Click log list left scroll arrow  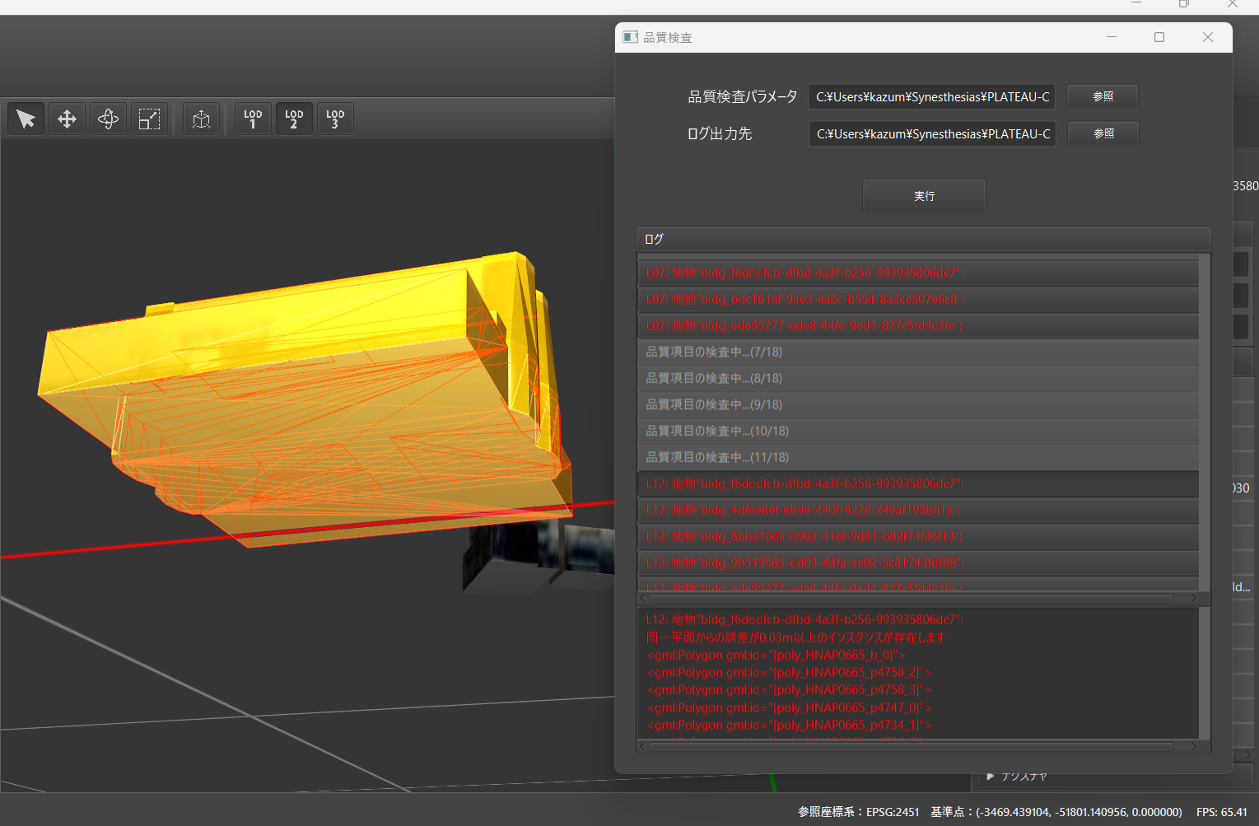[x=643, y=598]
